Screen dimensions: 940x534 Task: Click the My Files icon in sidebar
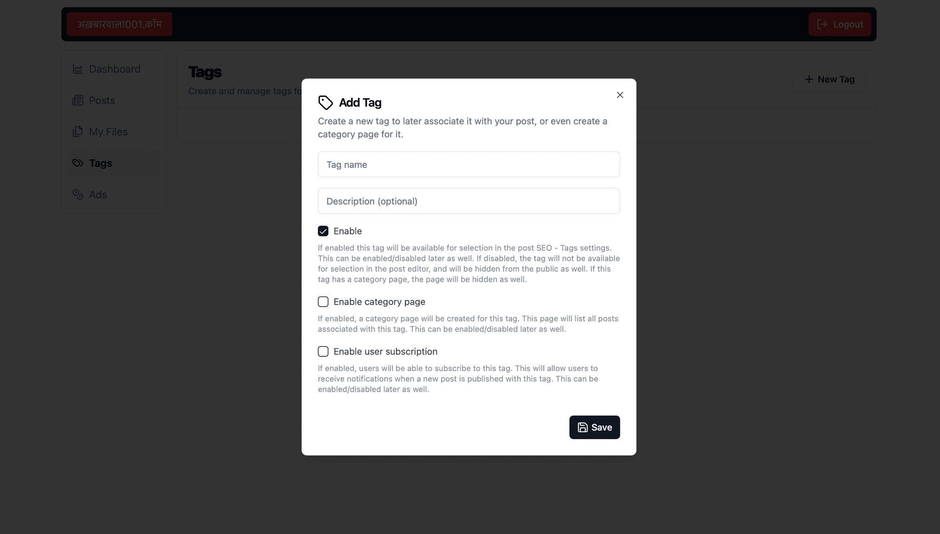pos(78,132)
